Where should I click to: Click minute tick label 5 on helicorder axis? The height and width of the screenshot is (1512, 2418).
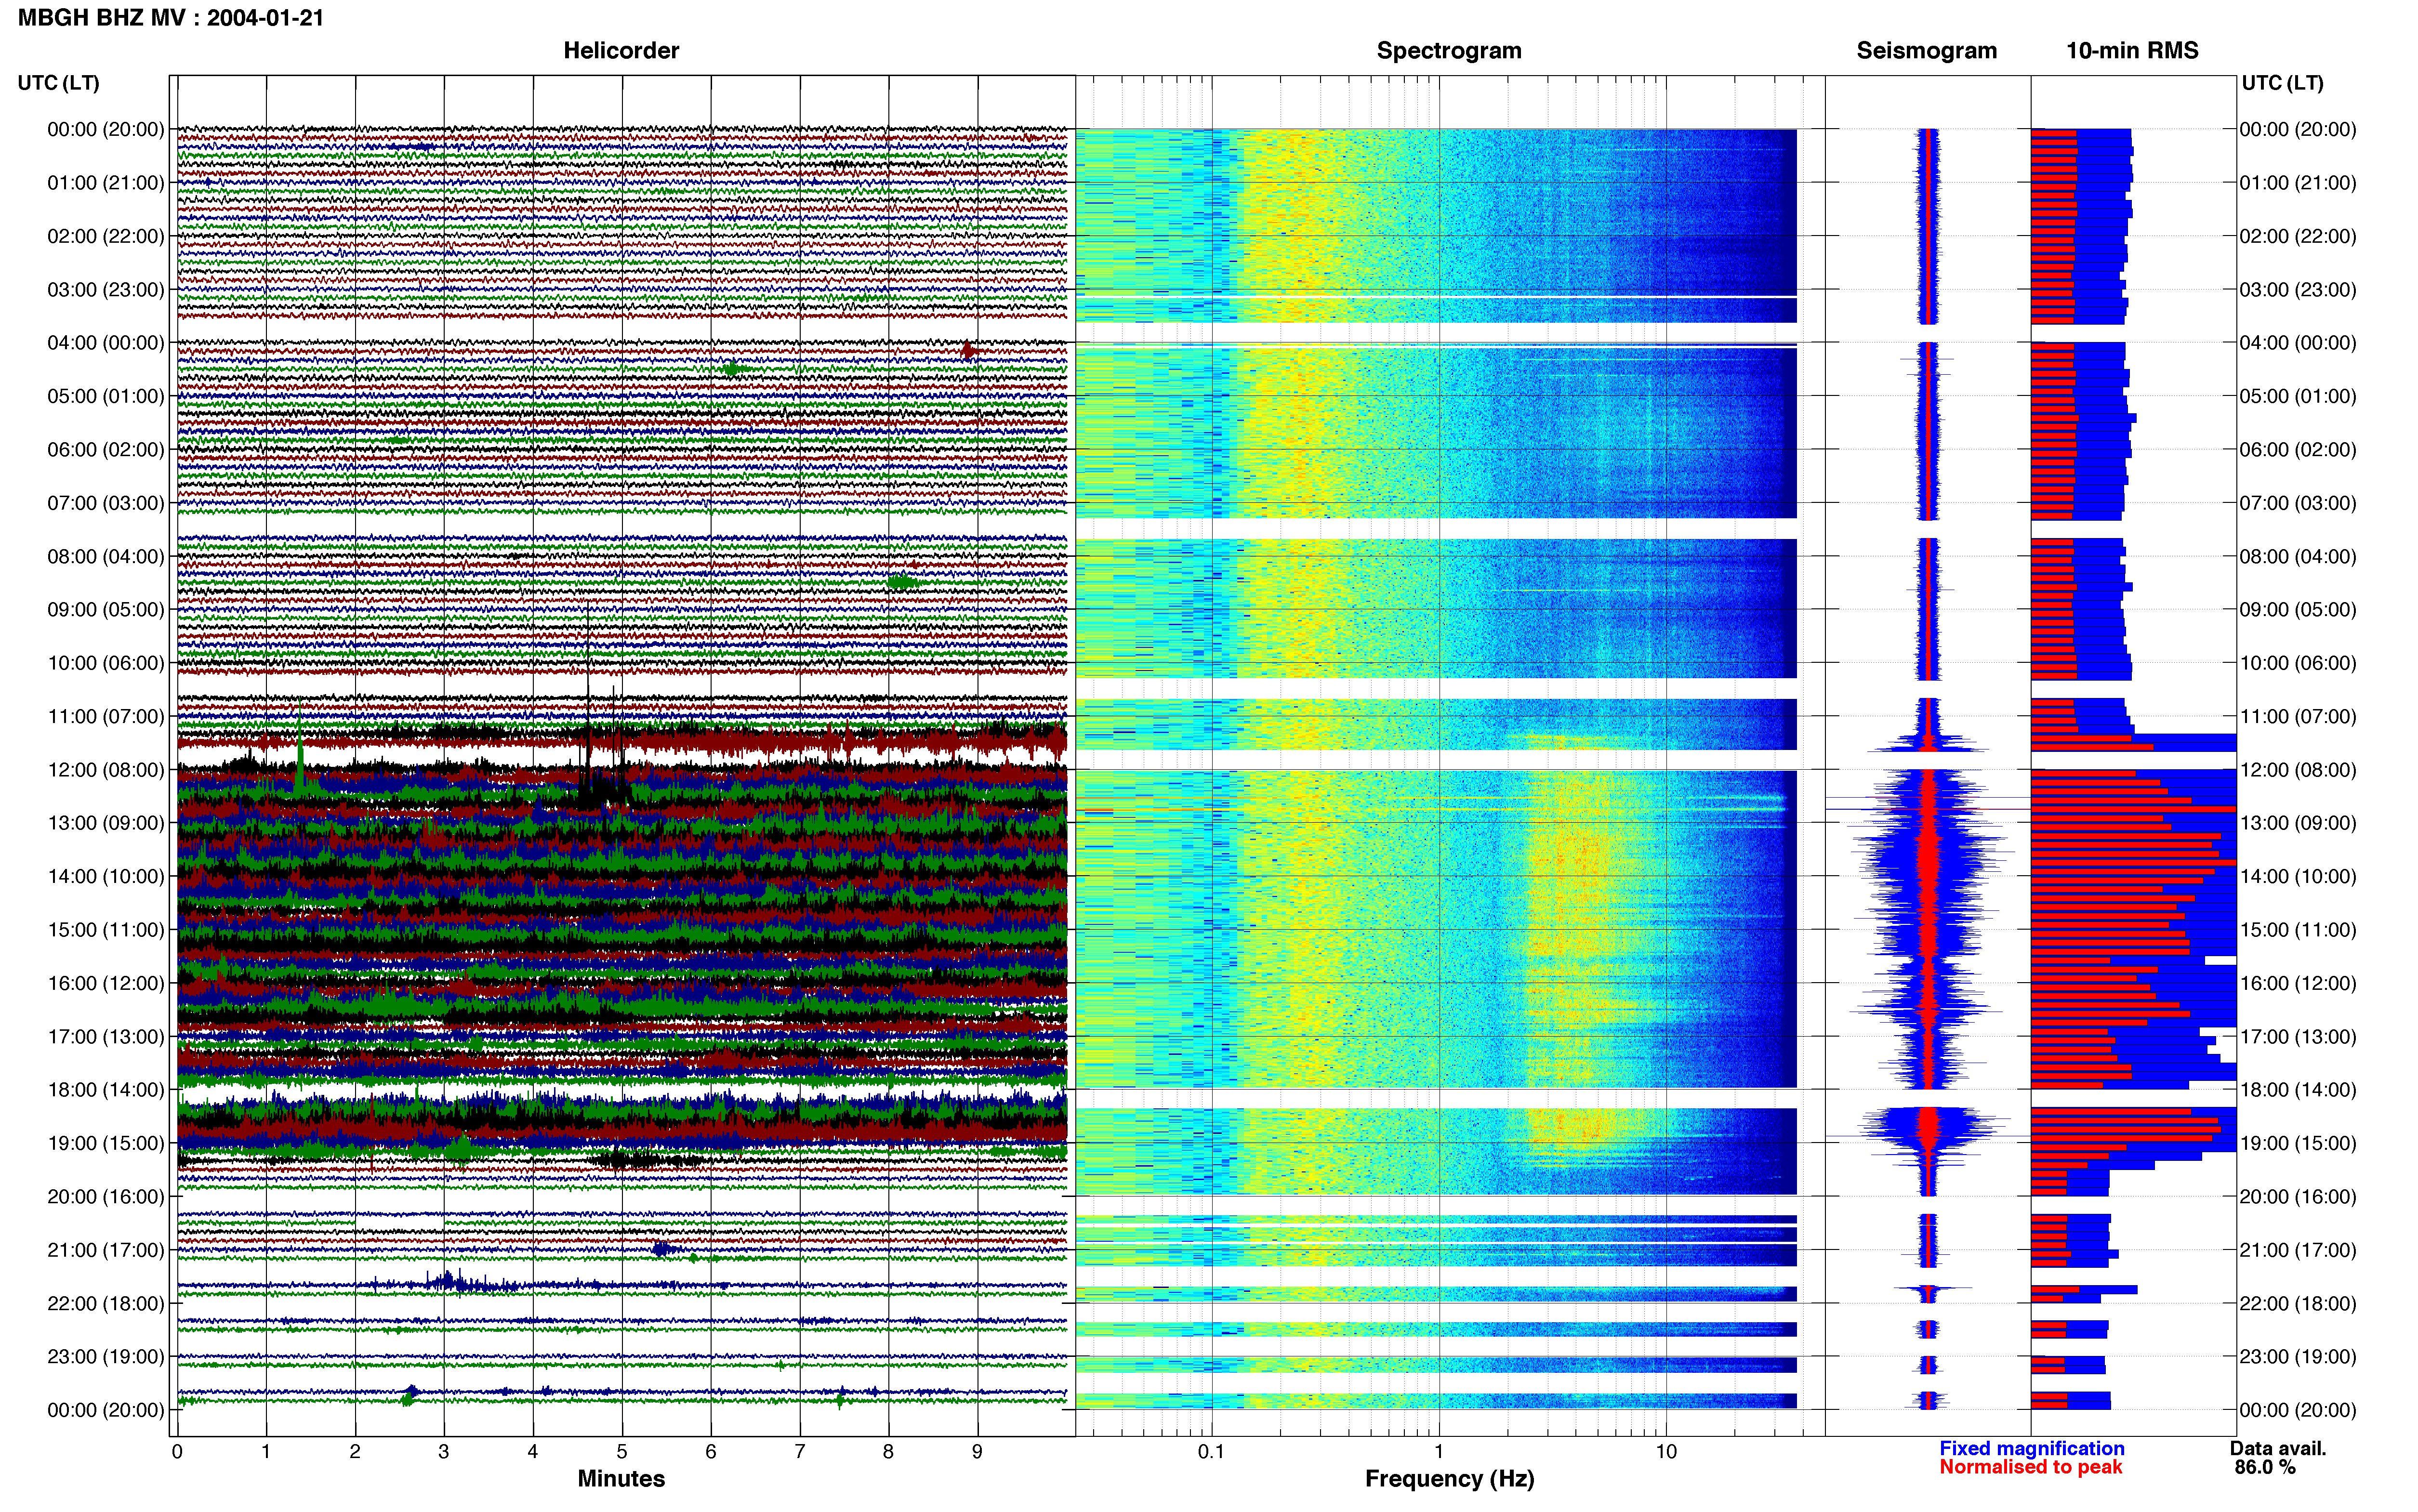coord(622,1451)
